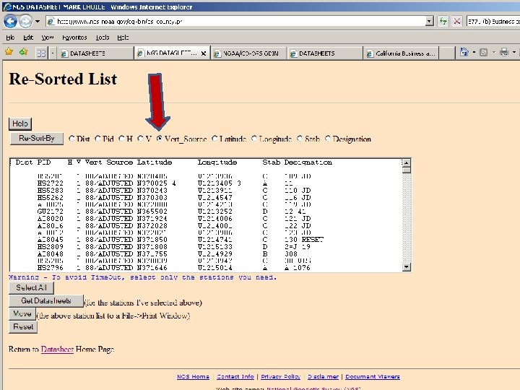The height and width of the screenshot is (390, 520).
Task: Switch to the NOAA/CO-OPS ODIN tab
Action: pos(248,53)
